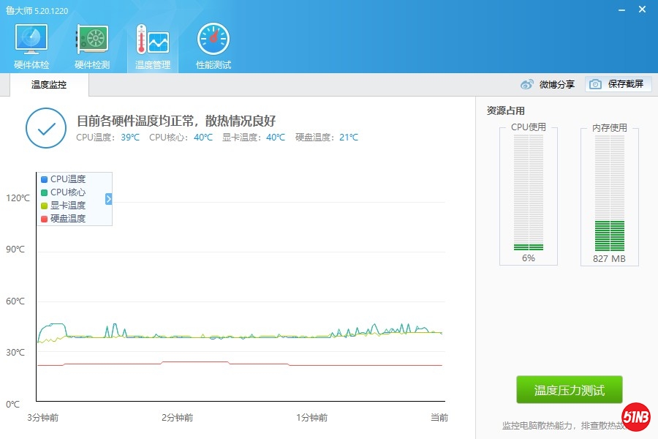Image resolution: width=658 pixels, height=439 pixels.
Task: Open the 性能测试 speedometer icon
Action: 213,40
